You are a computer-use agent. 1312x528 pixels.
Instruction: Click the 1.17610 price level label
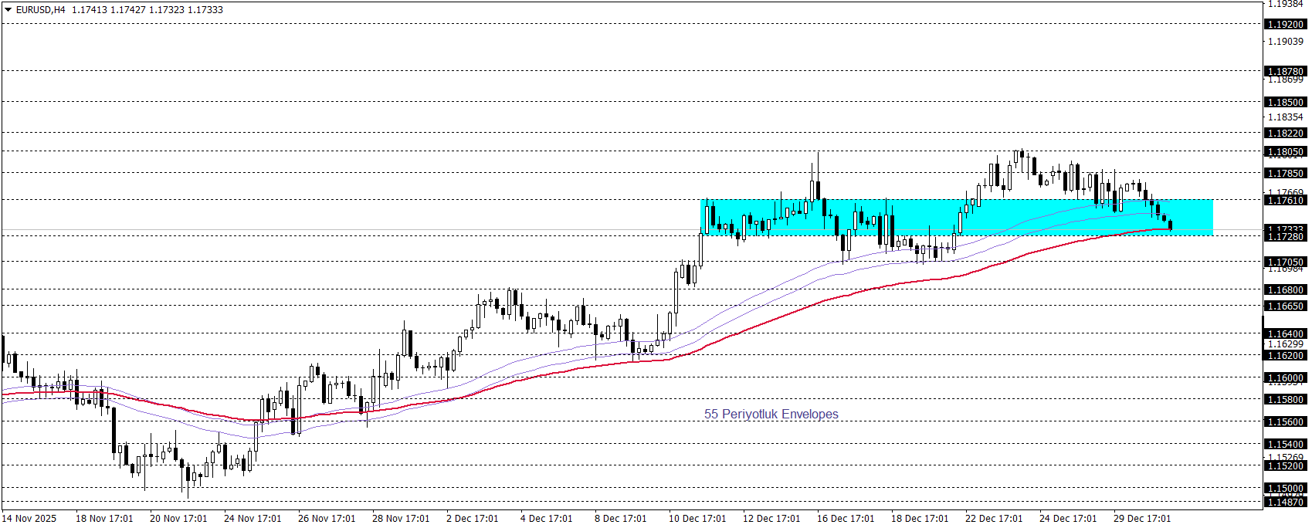tap(1286, 201)
